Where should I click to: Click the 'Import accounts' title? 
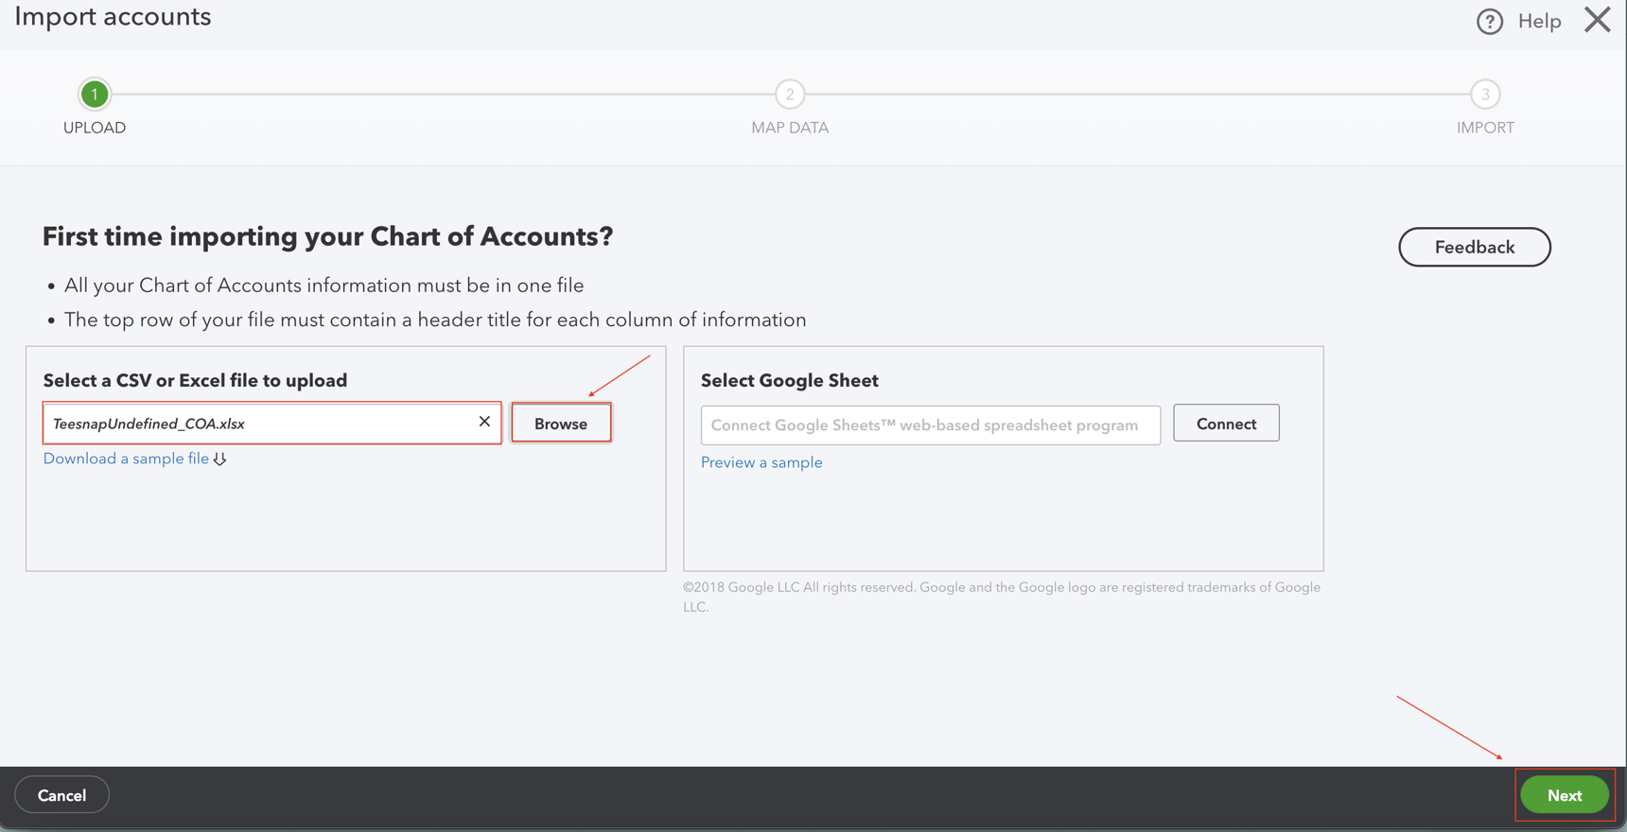tap(113, 16)
